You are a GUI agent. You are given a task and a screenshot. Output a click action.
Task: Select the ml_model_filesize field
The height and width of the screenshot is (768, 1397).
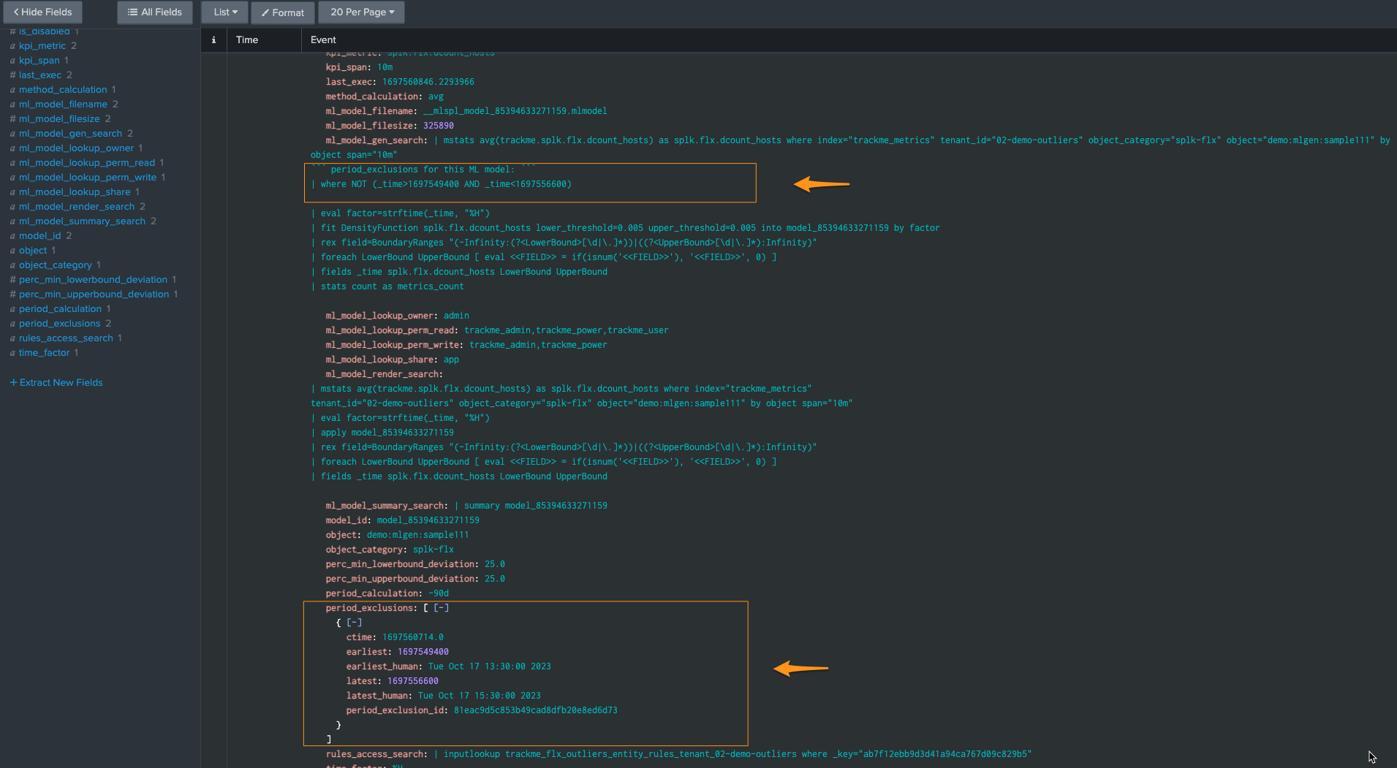click(x=59, y=118)
